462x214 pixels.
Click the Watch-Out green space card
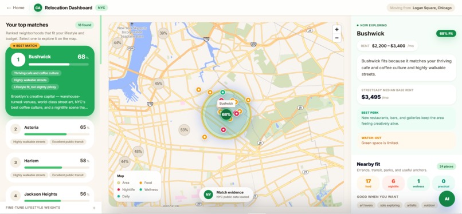click(406, 140)
